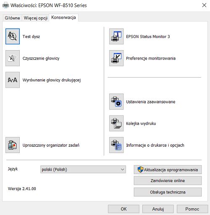This screenshot has width=210, height=215.
Task: Open Obsługa techniczna support button
Action: tap(168, 192)
